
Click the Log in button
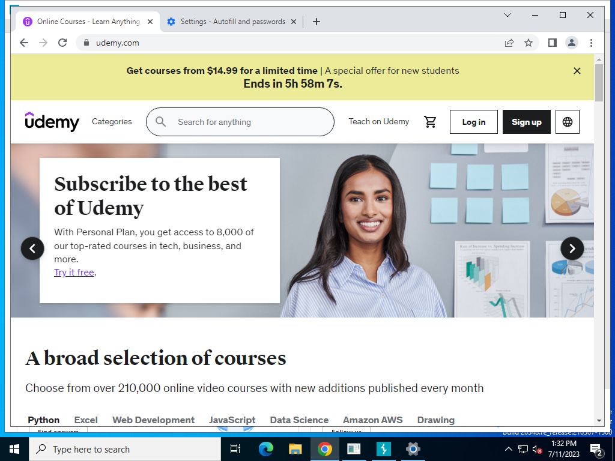click(x=474, y=122)
